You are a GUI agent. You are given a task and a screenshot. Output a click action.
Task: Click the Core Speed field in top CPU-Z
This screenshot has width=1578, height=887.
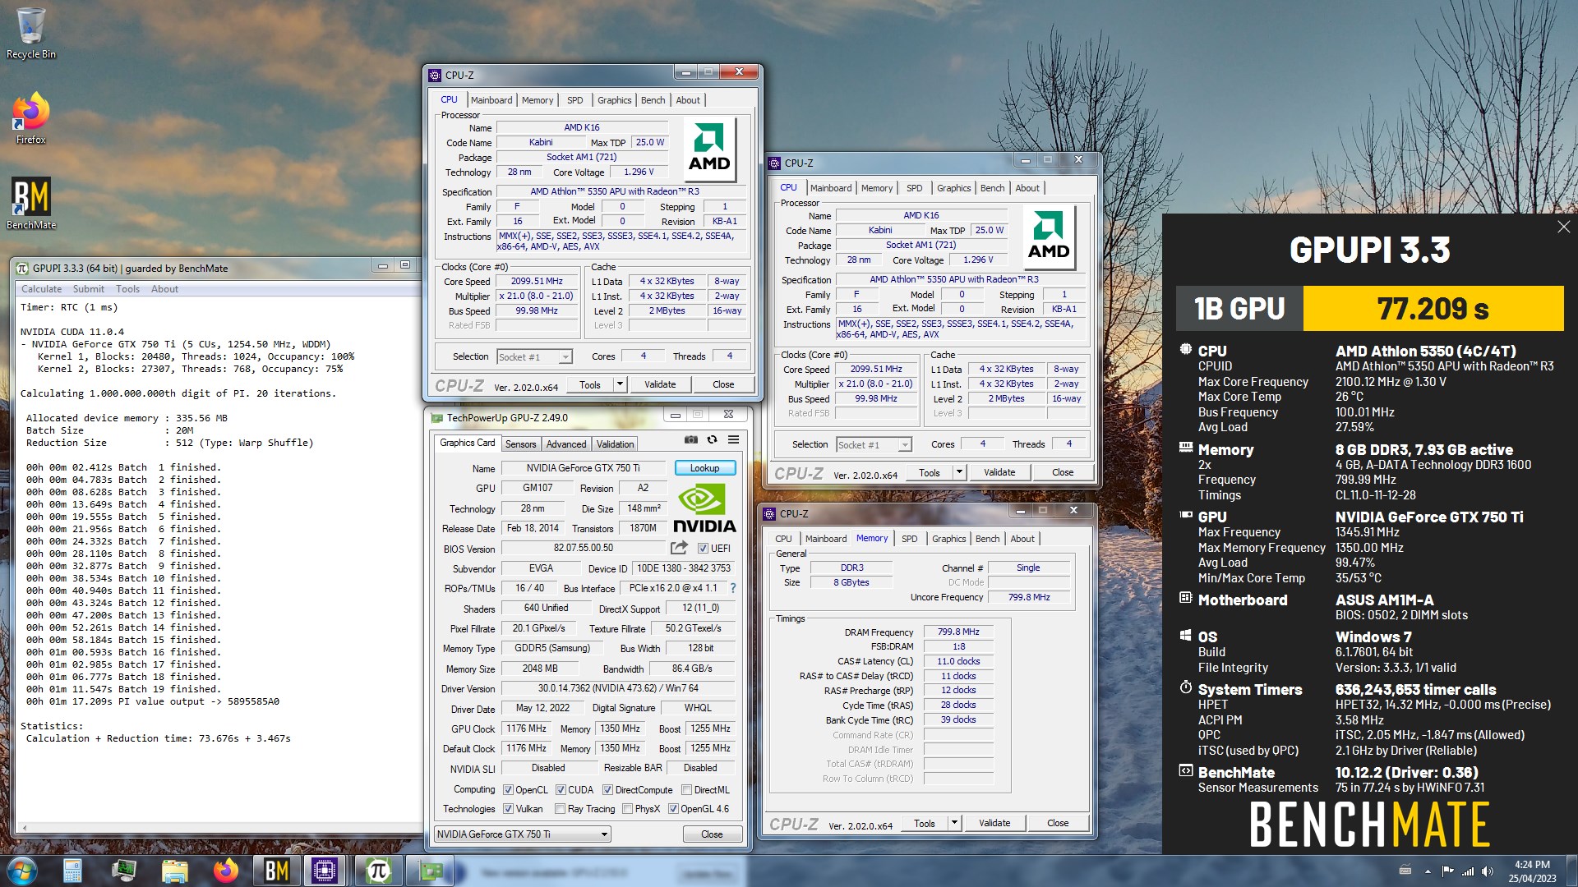point(537,282)
